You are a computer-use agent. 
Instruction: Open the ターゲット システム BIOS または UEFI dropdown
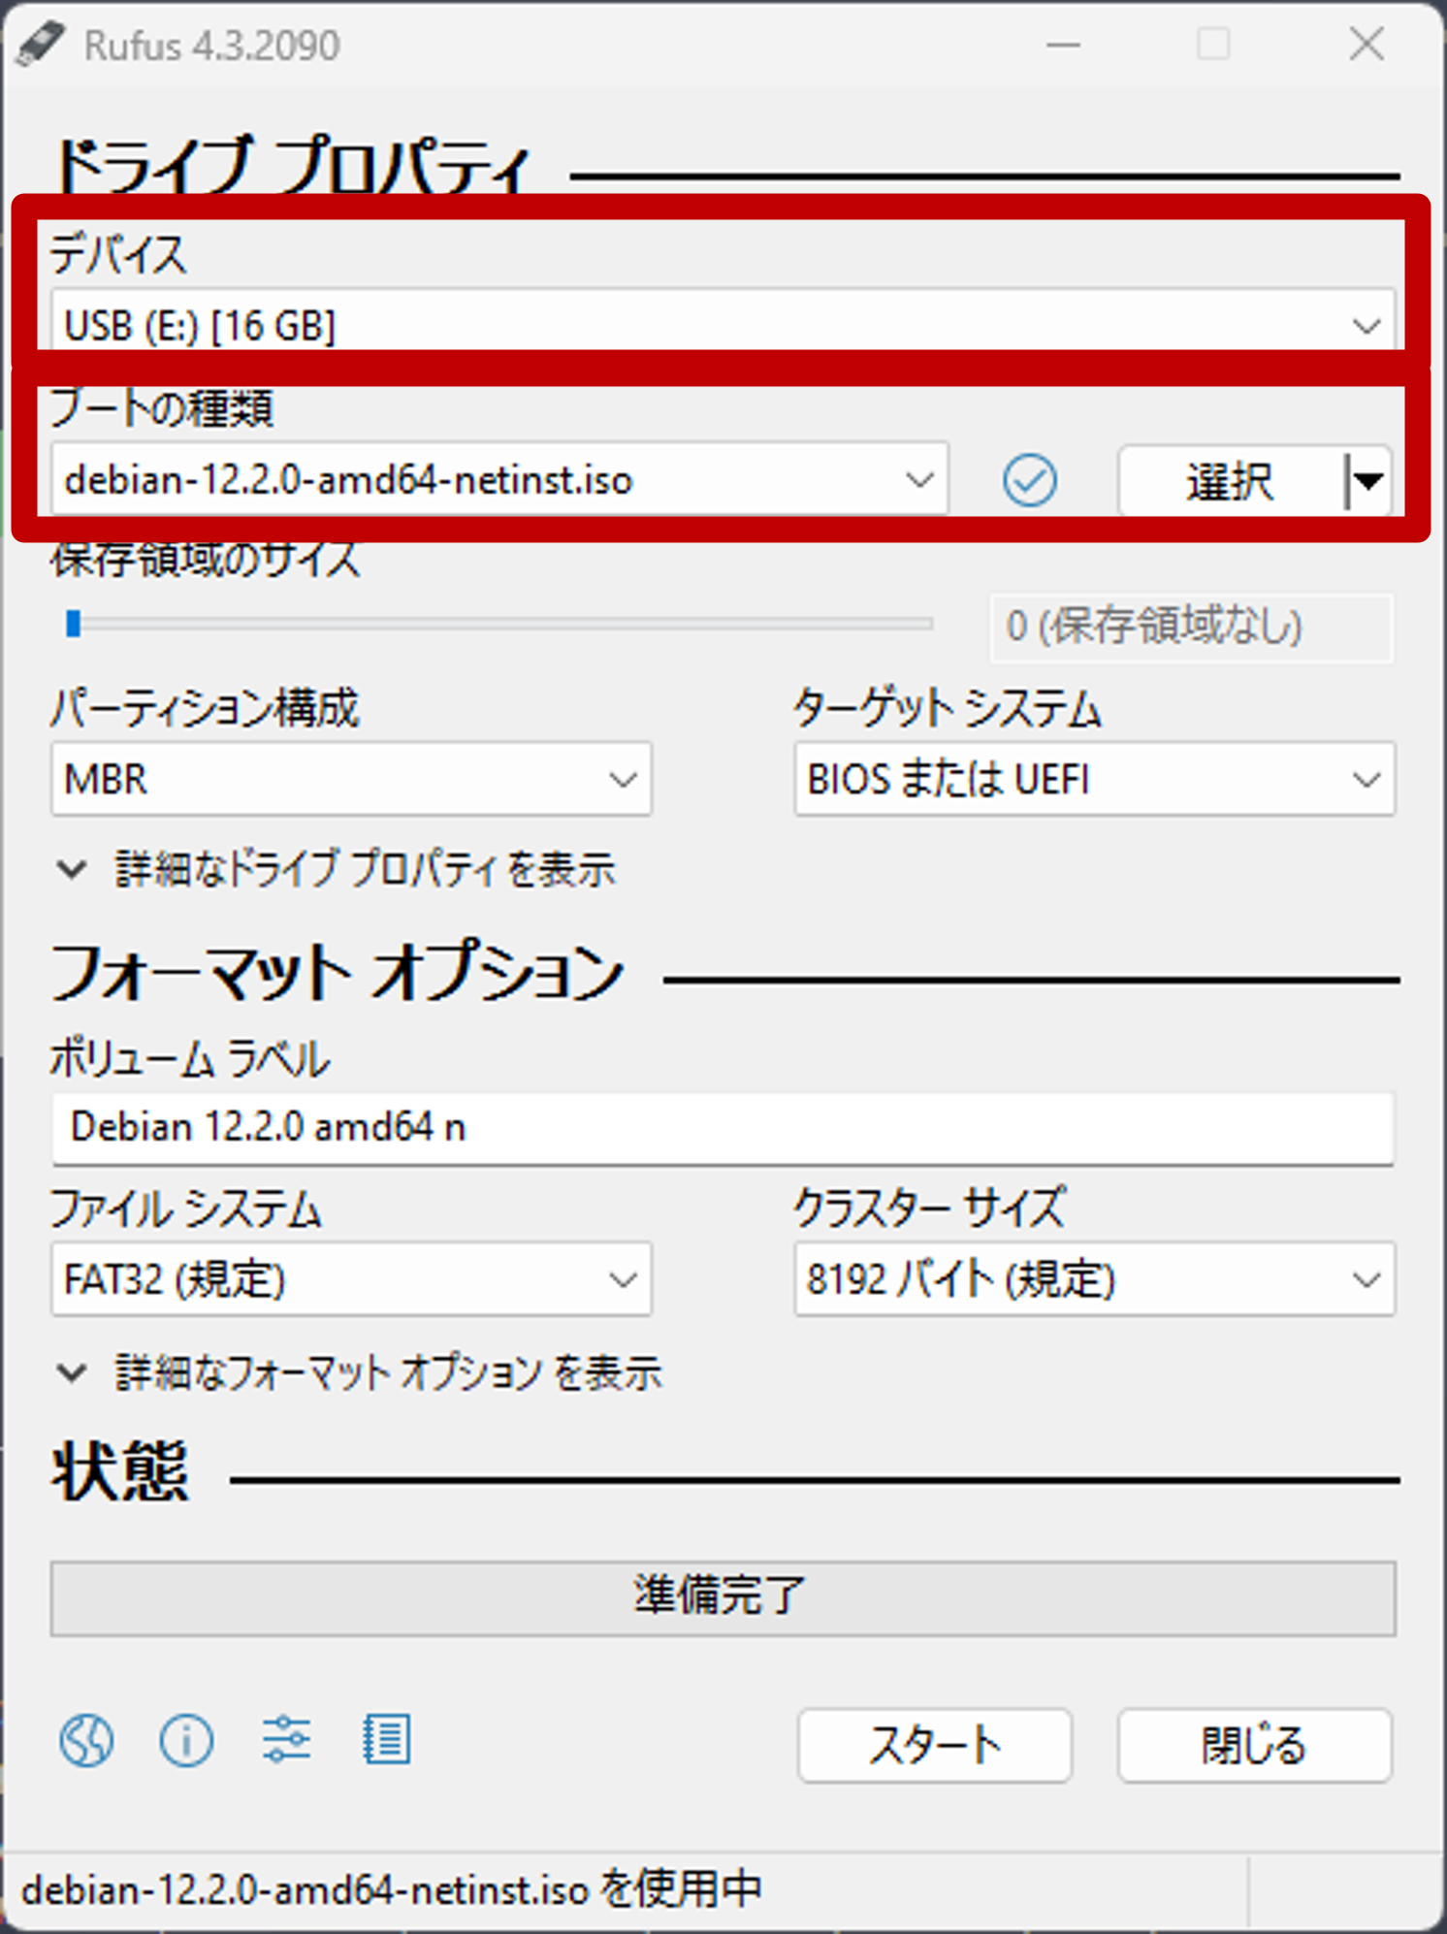tap(1095, 779)
